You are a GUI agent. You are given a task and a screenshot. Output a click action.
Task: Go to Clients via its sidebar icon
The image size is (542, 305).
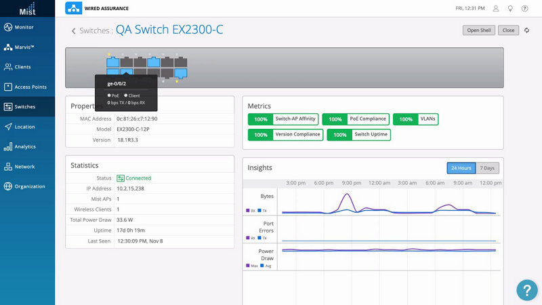click(8, 66)
